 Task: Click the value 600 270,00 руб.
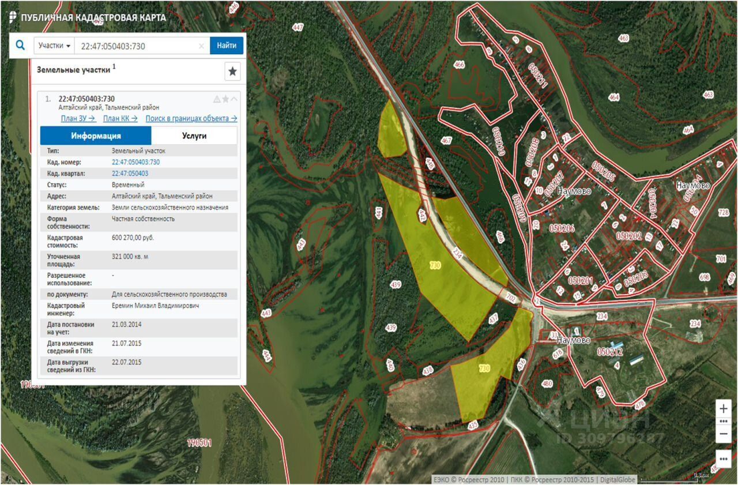pyautogui.click(x=133, y=238)
